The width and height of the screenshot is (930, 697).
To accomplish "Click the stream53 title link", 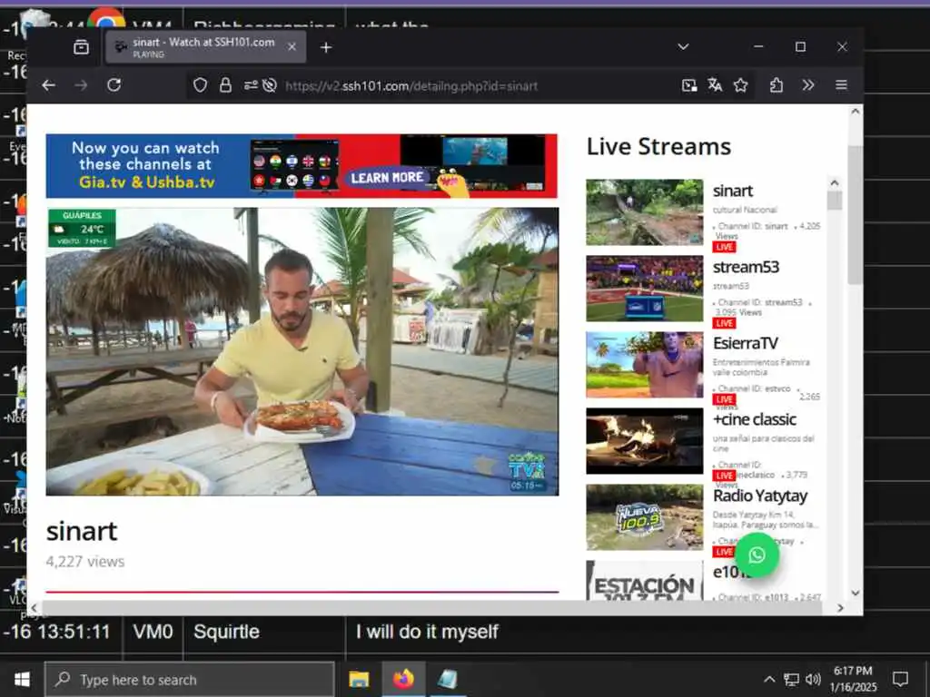I will 746,268.
